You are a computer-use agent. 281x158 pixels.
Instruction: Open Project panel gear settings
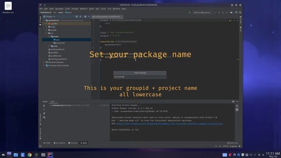[85, 17]
